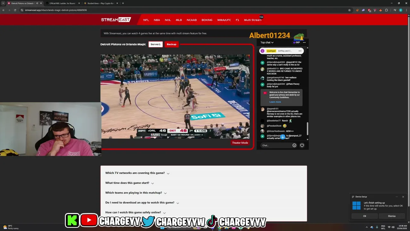Open the NBA section
Viewport: 410px width, 231px height.
(x=157, y=20)
